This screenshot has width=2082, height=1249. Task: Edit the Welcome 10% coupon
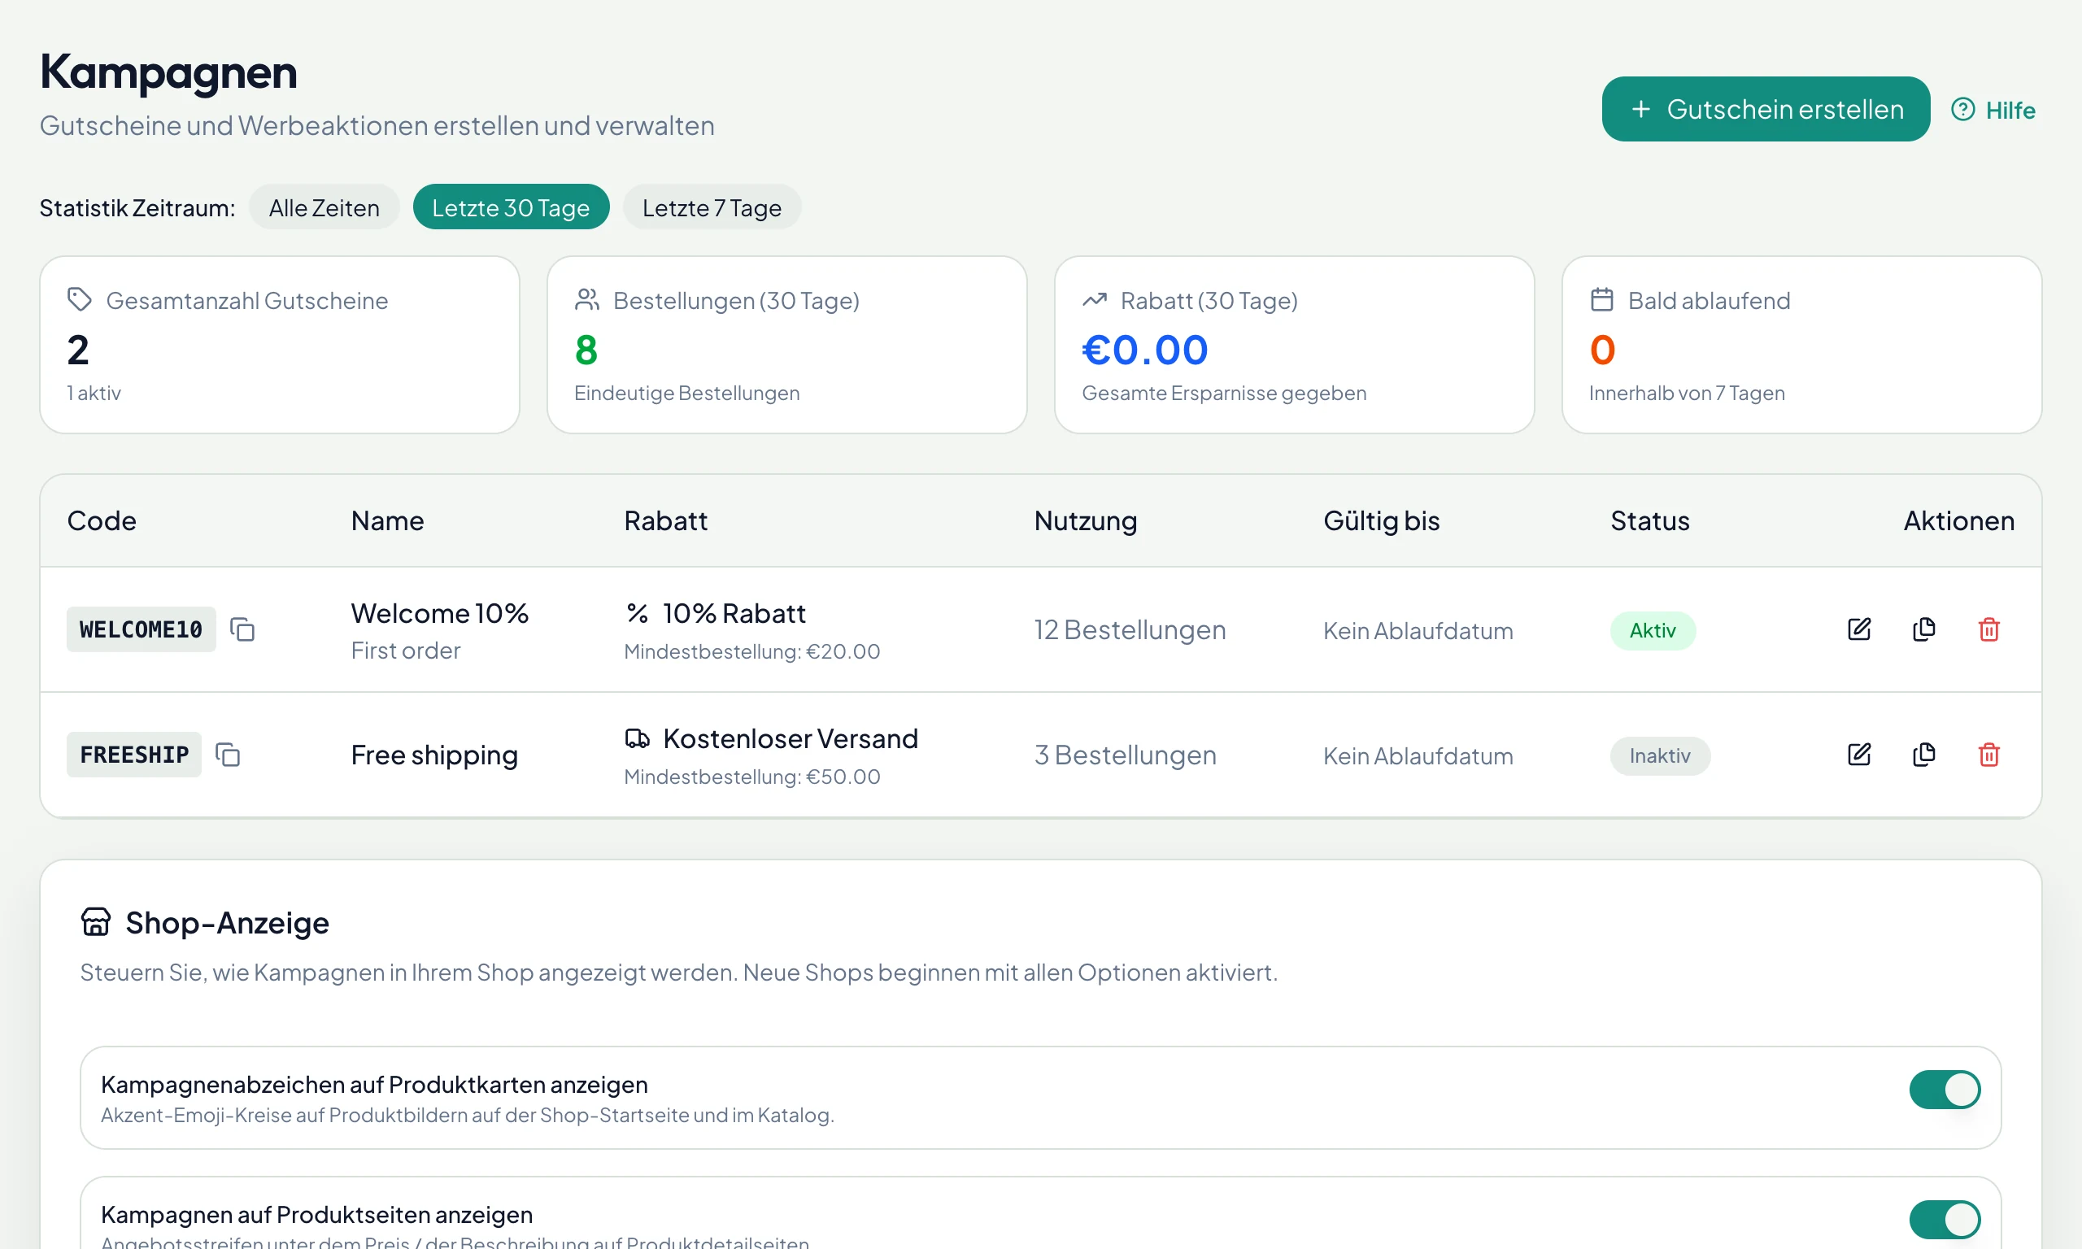pos(1859,629)
